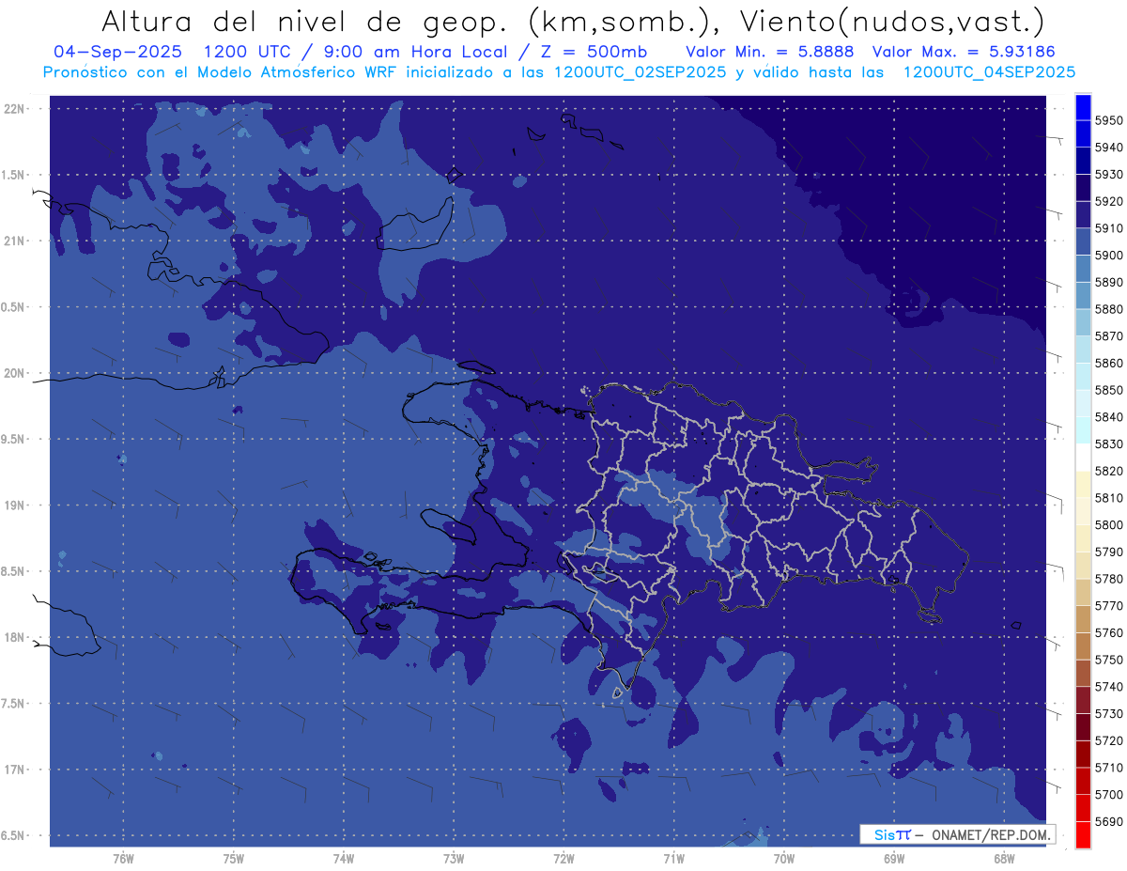
Task: Click the '1200UTC_04SEP2025' valid-until time
Action: point(989,71)
